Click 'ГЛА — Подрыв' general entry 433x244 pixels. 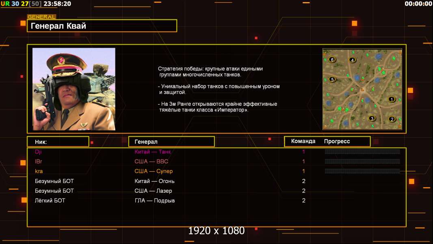155,200
